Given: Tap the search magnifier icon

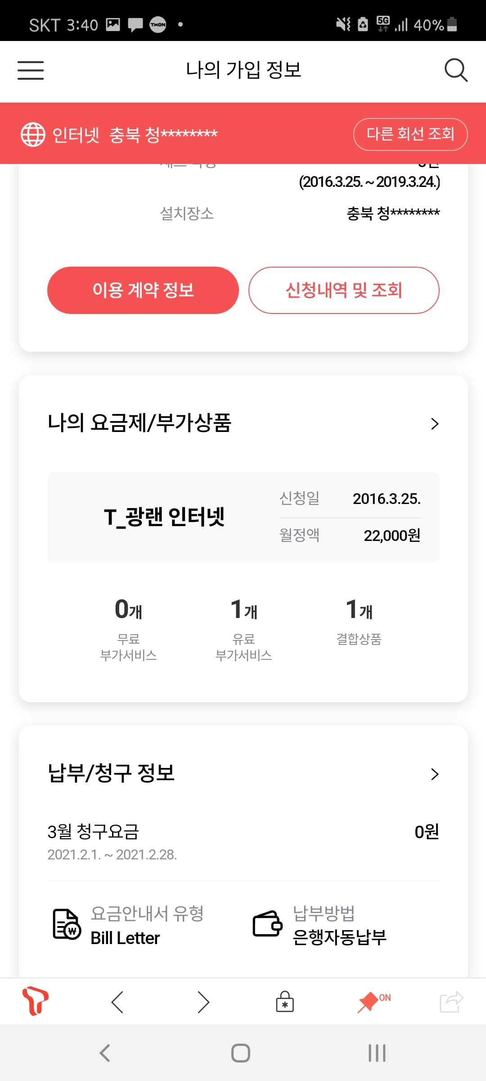Looking at the screenshot, I should pos(455,70).
